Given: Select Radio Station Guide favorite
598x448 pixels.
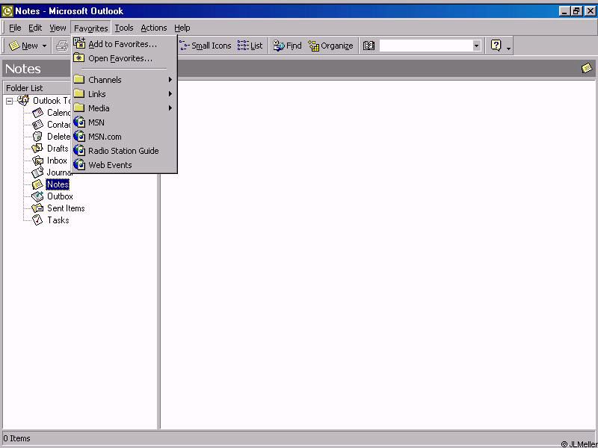Looking at the screenshot, I should pos(123,151).
